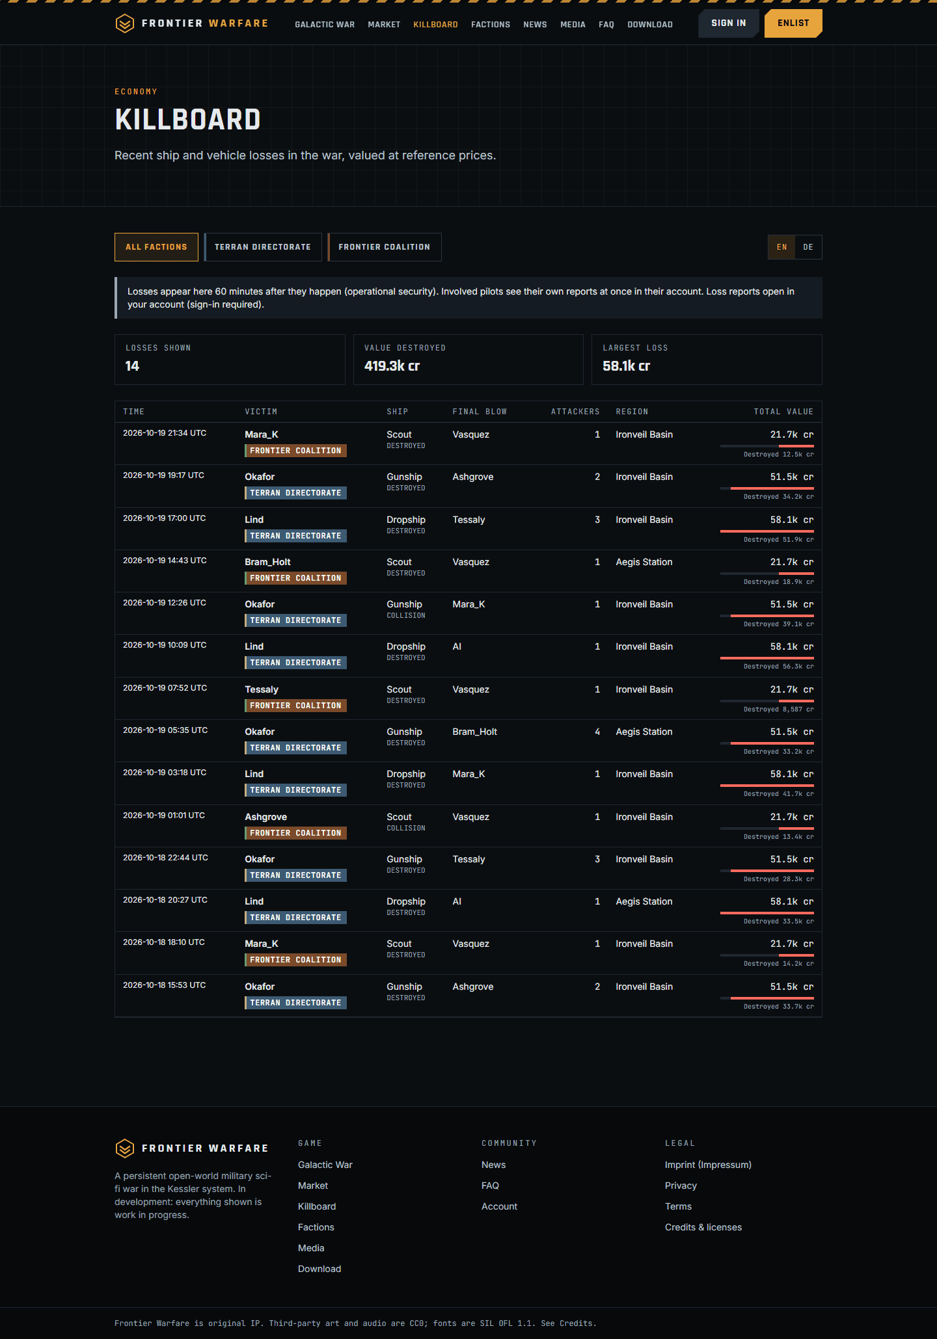Open the Market nav item
Image resolution: width=937 pixels, height=1339 pixels.
coord(384,25)
